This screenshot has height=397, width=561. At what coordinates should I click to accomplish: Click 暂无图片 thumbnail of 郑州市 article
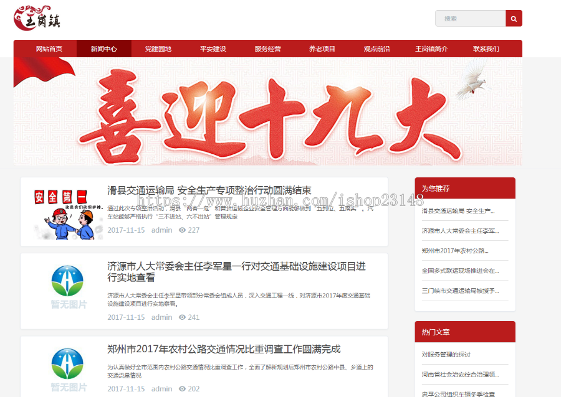[68, 370]
